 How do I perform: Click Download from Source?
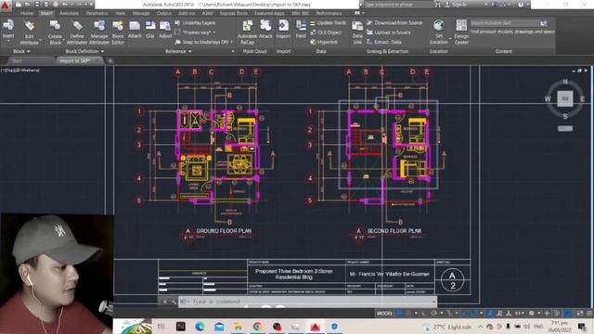click(394, 22)
